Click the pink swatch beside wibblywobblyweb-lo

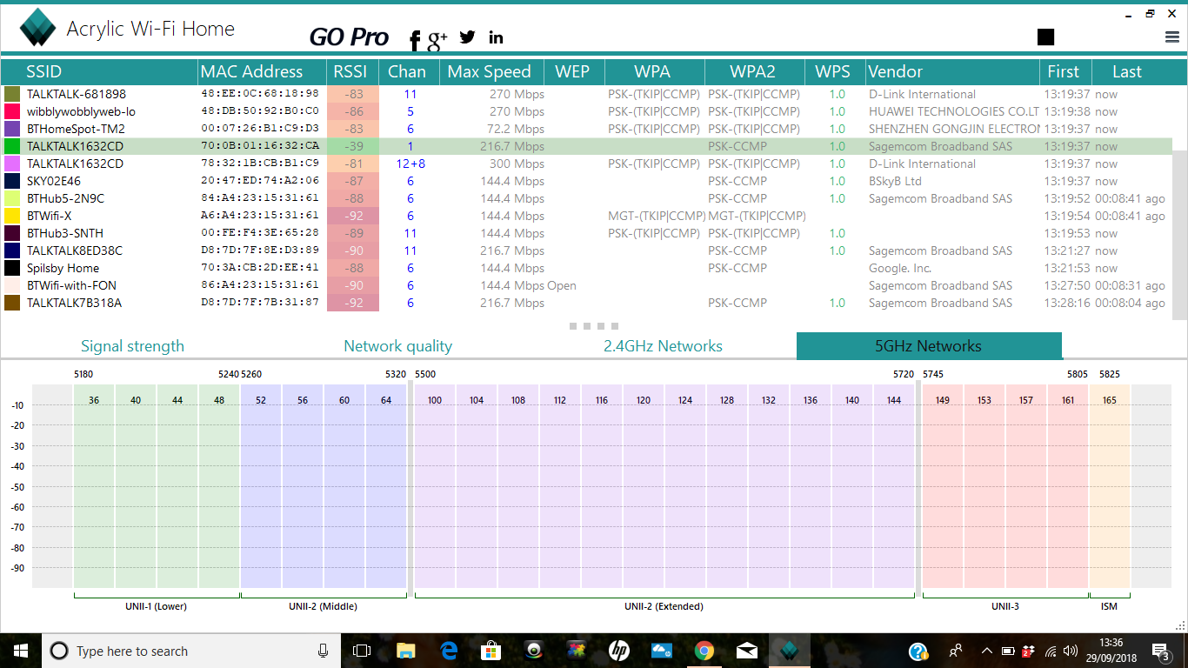pyautogui.click(x=12, y=111)
